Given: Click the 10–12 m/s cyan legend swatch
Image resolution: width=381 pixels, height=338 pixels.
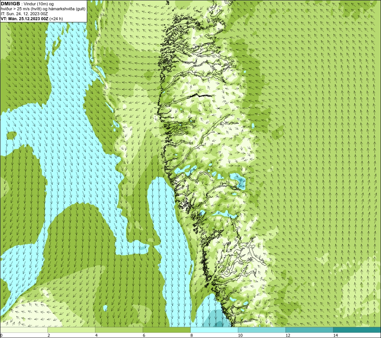Looking at the screenshot, I should pos(262,330).
